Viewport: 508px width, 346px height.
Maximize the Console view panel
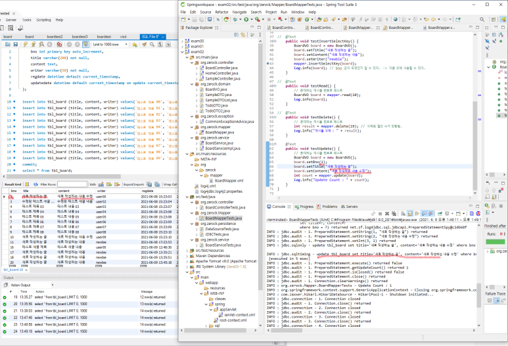click(x=477, y=207)
